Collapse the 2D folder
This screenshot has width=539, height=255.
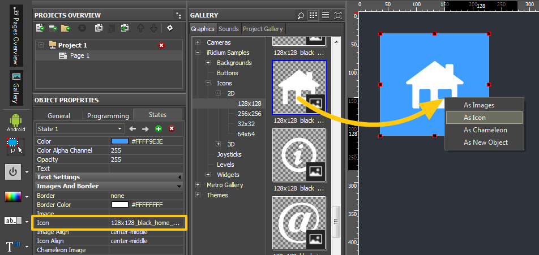tap(219, 93)
